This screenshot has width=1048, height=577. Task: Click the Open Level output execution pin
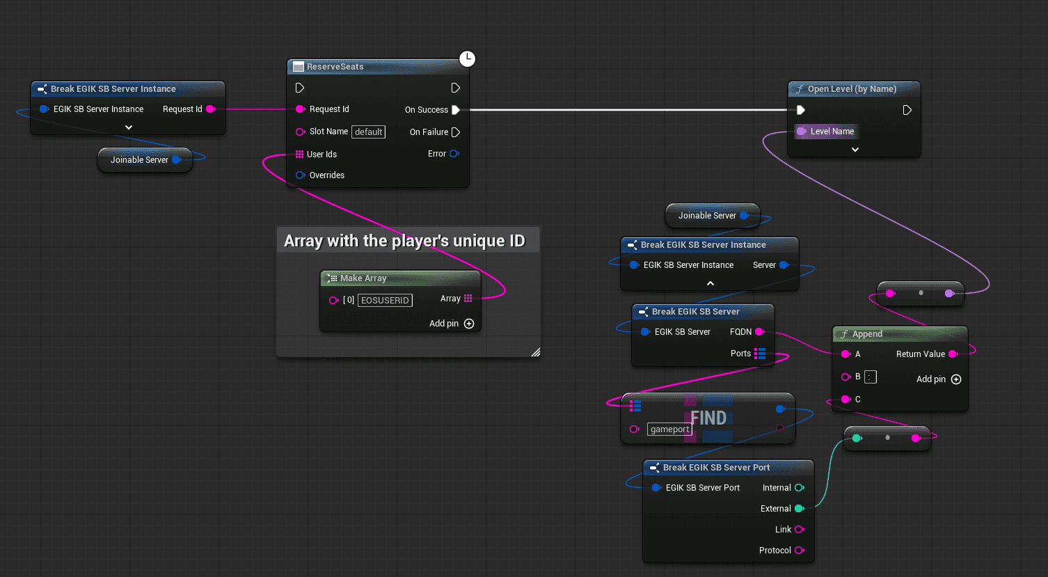[907, 110]
